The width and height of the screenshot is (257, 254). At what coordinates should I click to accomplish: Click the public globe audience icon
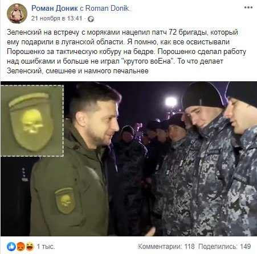click(91, 19)
